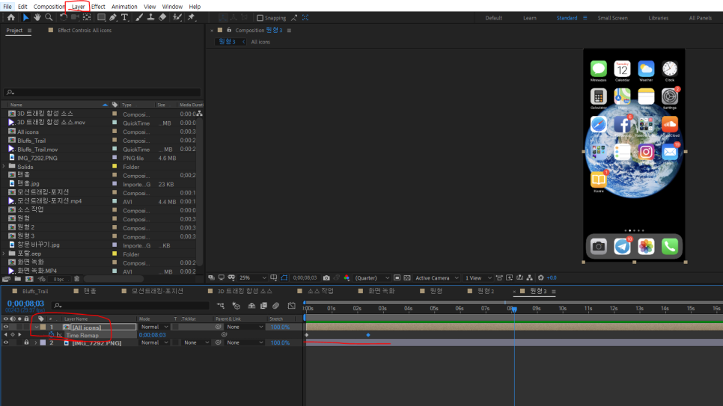
Task: Switch to Effect Controls All icons tab
Action: [x=85, y=31]
